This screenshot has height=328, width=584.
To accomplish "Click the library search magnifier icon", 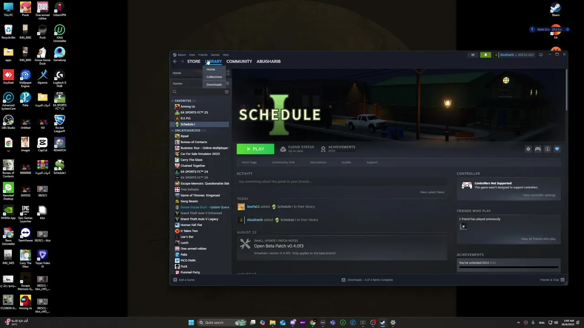I will pyautogui.click(x=175, y=92).
